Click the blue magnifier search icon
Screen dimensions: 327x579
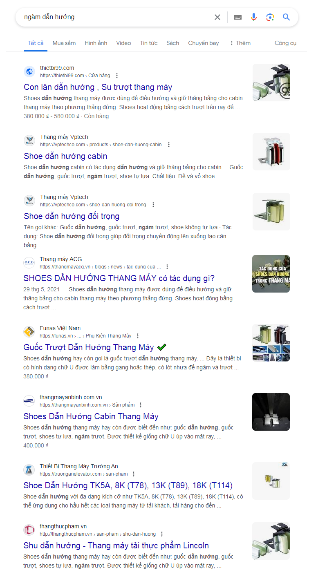287,17
